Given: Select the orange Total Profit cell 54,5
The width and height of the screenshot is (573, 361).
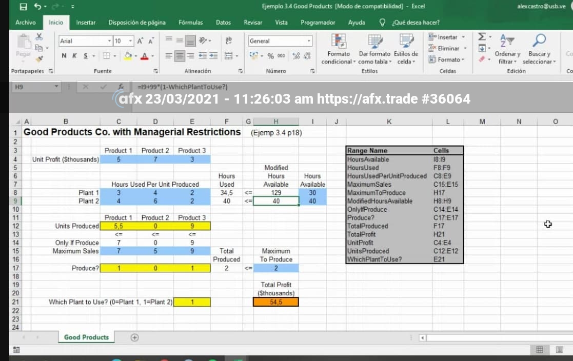Looking at the screenshot, I should pyautogui.click(x=276, y=302).
